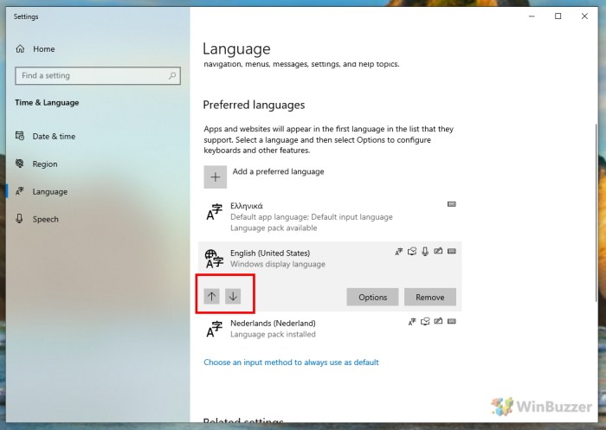The image size is (606, 430).
Task: Select the Nederlands (Nederland) entry
Action: [330, 329]
